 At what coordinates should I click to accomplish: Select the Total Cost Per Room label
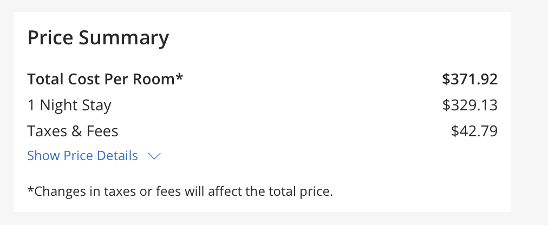coord(105,79)
